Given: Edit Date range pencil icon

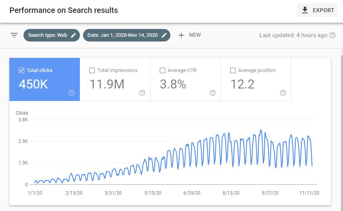Looking at the screenshot, I should pos(164,35).
